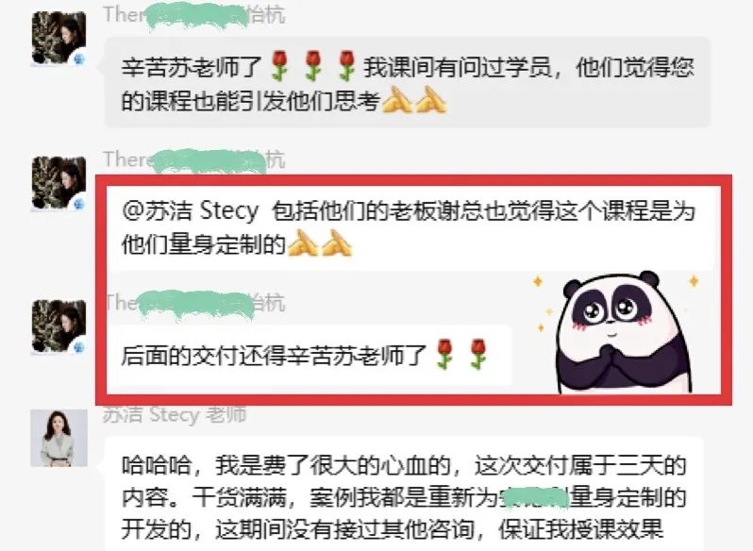The height and width of the screenshot is (551, 753).
Task: Click the WeCom badge on second avatar
Action: click(x=79, y=204)
